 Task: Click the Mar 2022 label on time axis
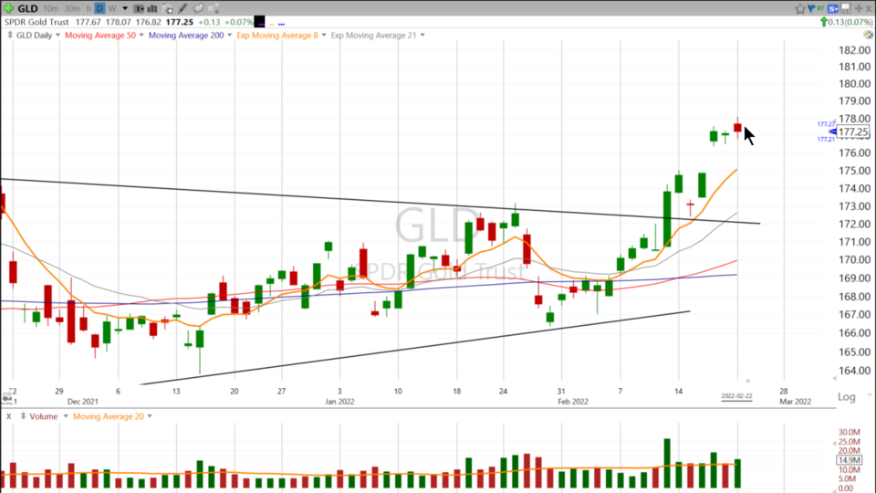[x=796, y=402]
